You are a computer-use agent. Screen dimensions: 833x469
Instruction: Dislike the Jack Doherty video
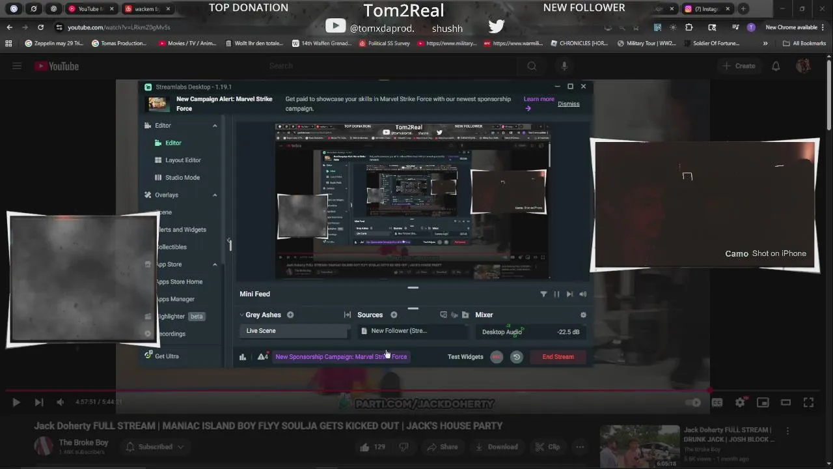coord(403,447)
